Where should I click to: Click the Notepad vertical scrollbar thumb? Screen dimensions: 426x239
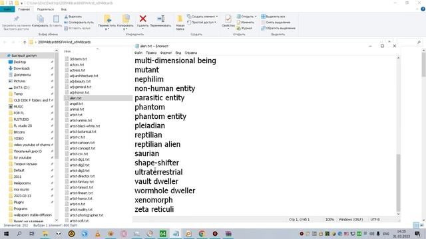click(398, 183)
